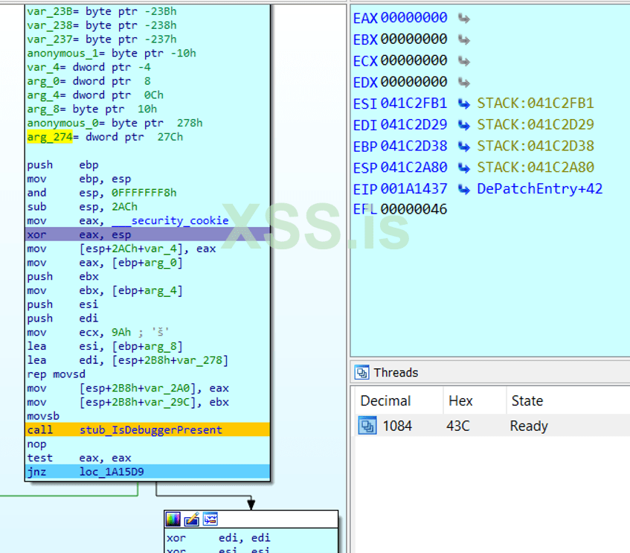Viewport: 630px width, 553px height.
Task: Select the and esp, 0FFFFFFF8h line
Action: (102, 193)
